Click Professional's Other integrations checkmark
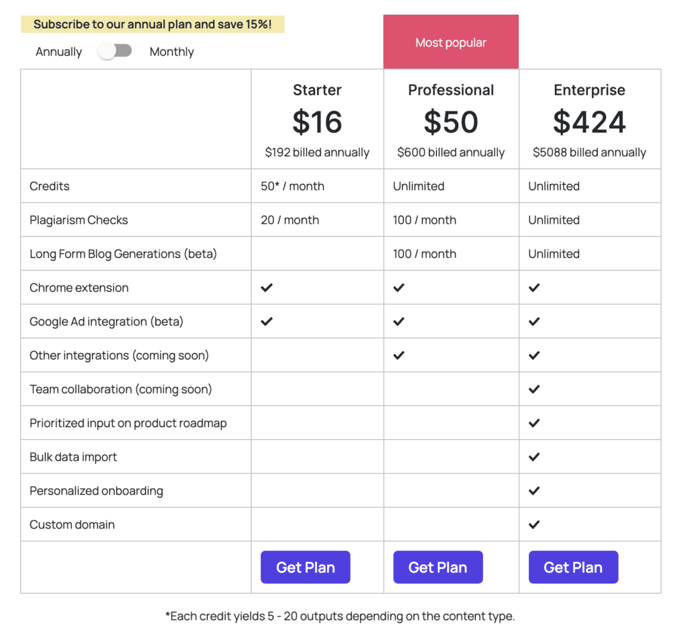Image resolution: width=688 pixels, height=644 pixels. (x=399, y=355)
